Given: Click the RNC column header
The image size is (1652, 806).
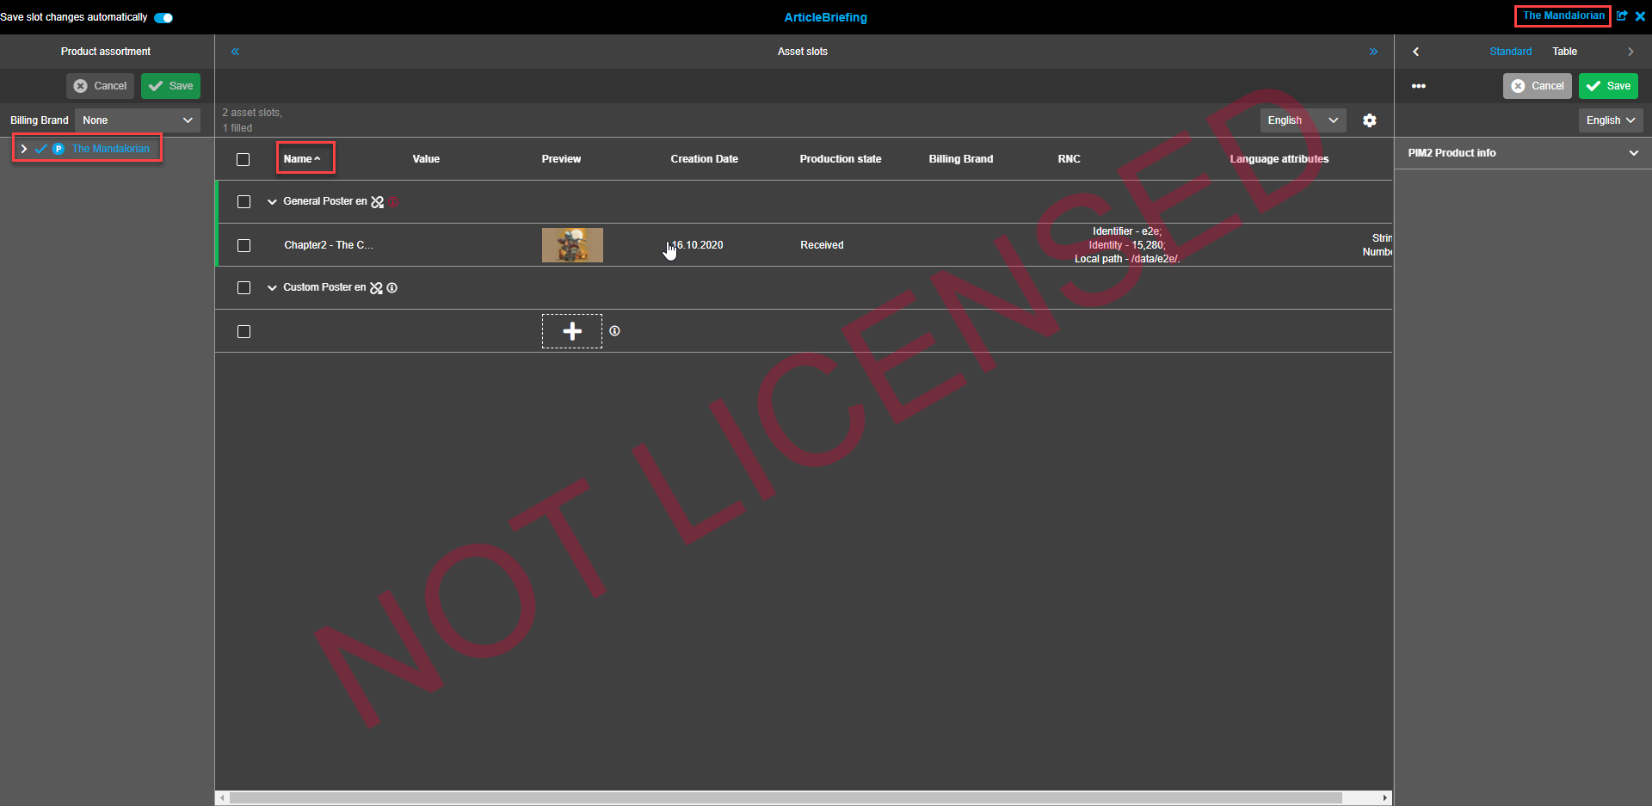Looking at the screenshot, I should (1069, 159).
